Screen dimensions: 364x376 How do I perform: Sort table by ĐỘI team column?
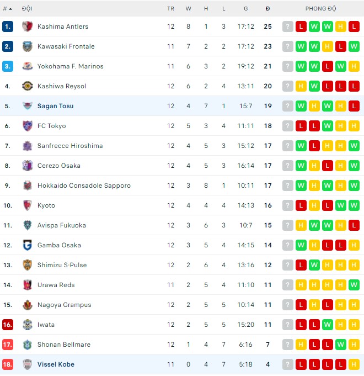tap(27, 9)
